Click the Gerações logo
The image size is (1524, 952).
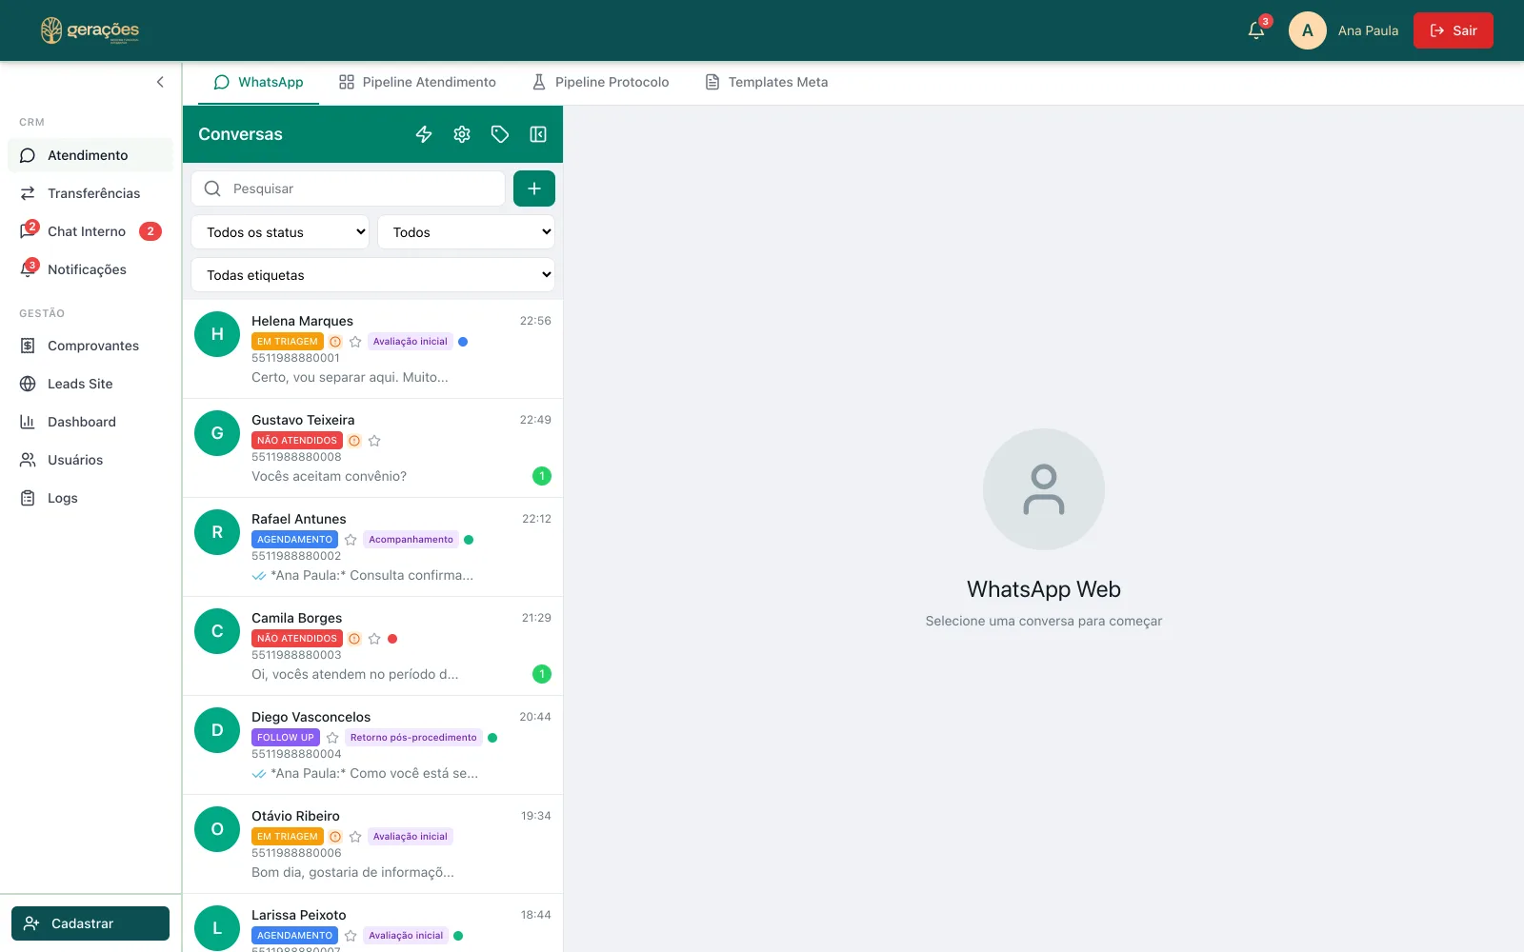tap(90, 30)
